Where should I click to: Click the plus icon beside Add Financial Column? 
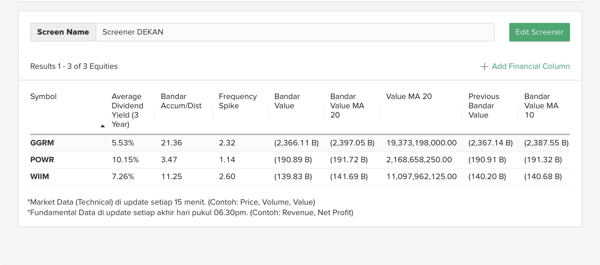[x=484, y=67]
